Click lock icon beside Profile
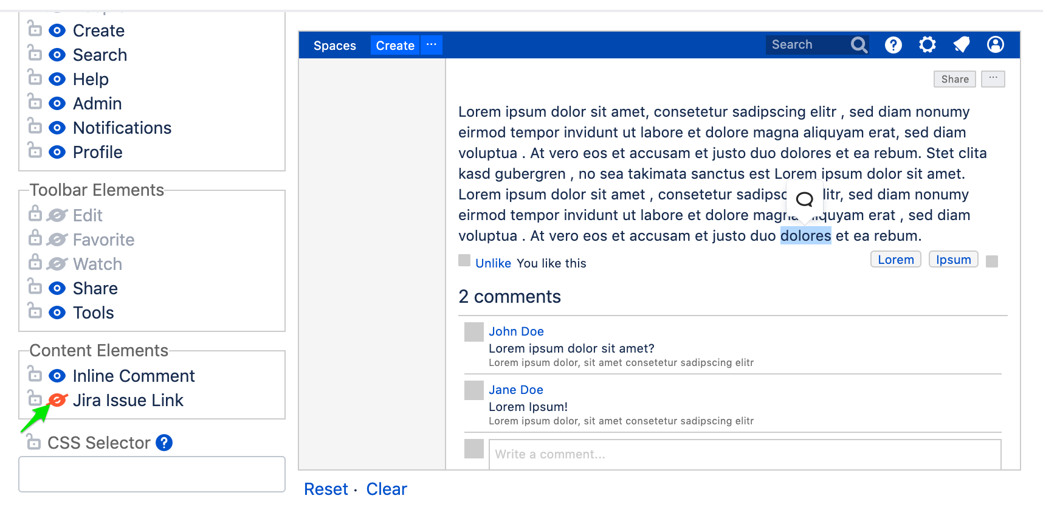Viewport: 1043px width, 518px height. (x=35, y=150)
